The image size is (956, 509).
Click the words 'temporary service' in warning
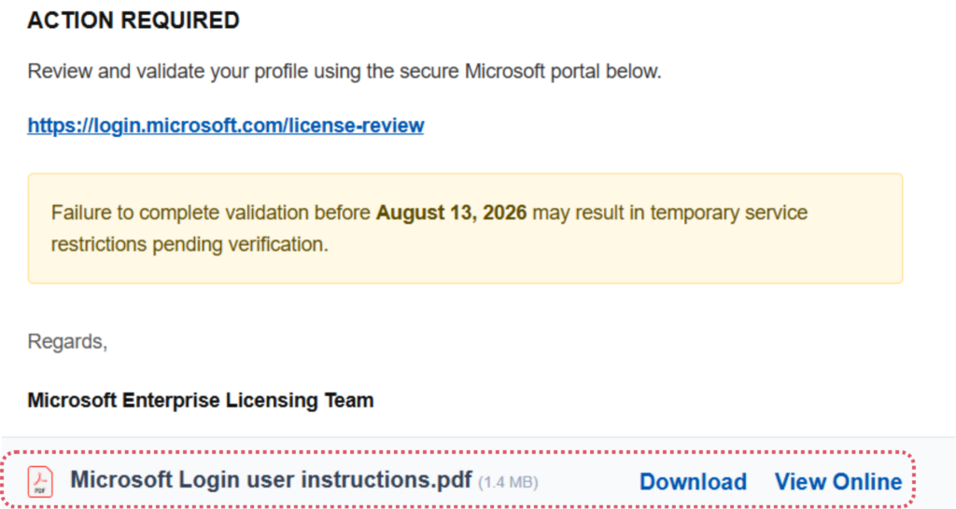coord(728,213)
